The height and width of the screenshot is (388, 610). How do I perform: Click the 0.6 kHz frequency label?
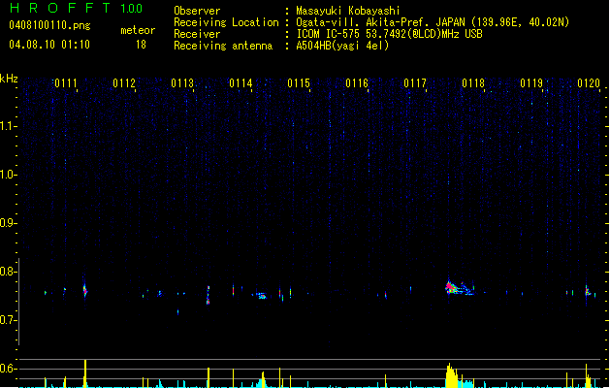(8, 369)
